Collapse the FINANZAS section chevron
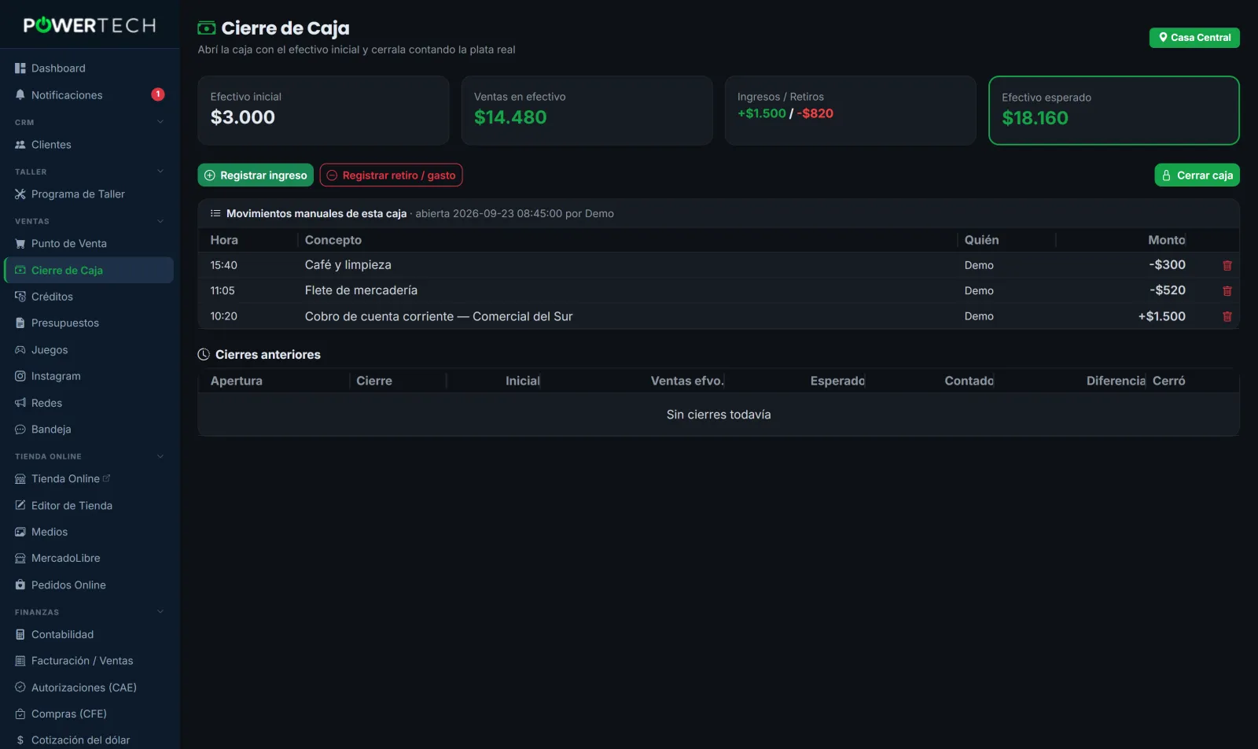 pyautogui.click(x=160, y=612)
